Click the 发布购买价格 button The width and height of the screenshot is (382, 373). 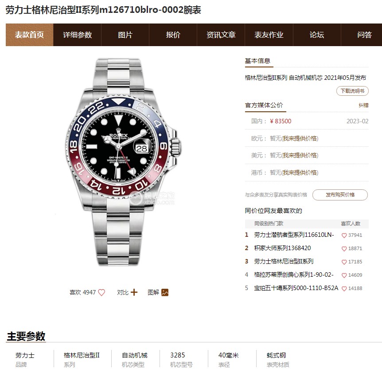pyautogui.click(x=340, y=195)
